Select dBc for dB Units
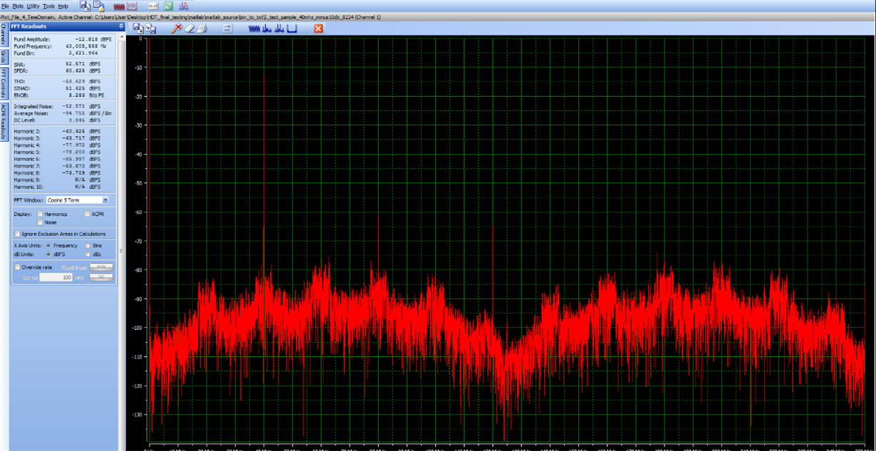This screenshot has width=876, height=451. (x=88, y=254)
